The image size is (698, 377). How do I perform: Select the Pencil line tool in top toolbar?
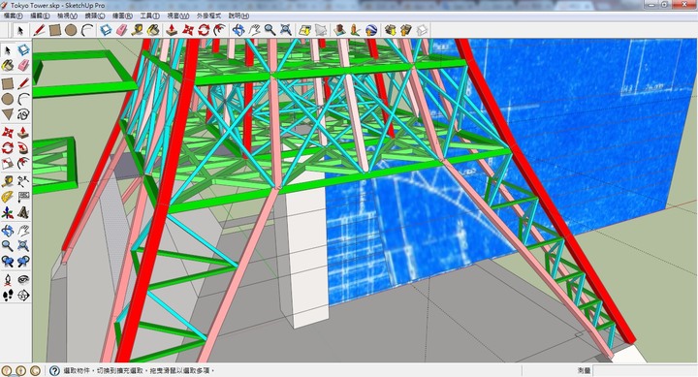pos(39,30)
